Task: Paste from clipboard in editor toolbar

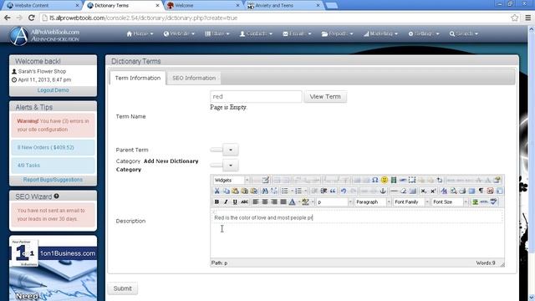Action: point(235,191)
